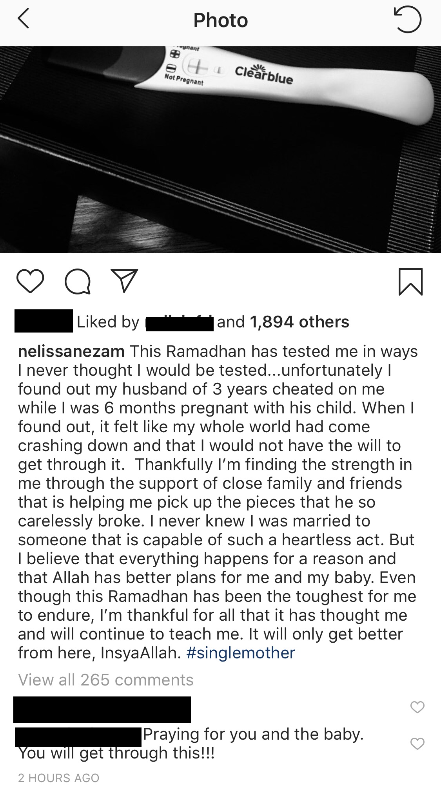Open the #singlemother hashtag
This screenshot has height=795, width=441.
[x=241, y=653]
